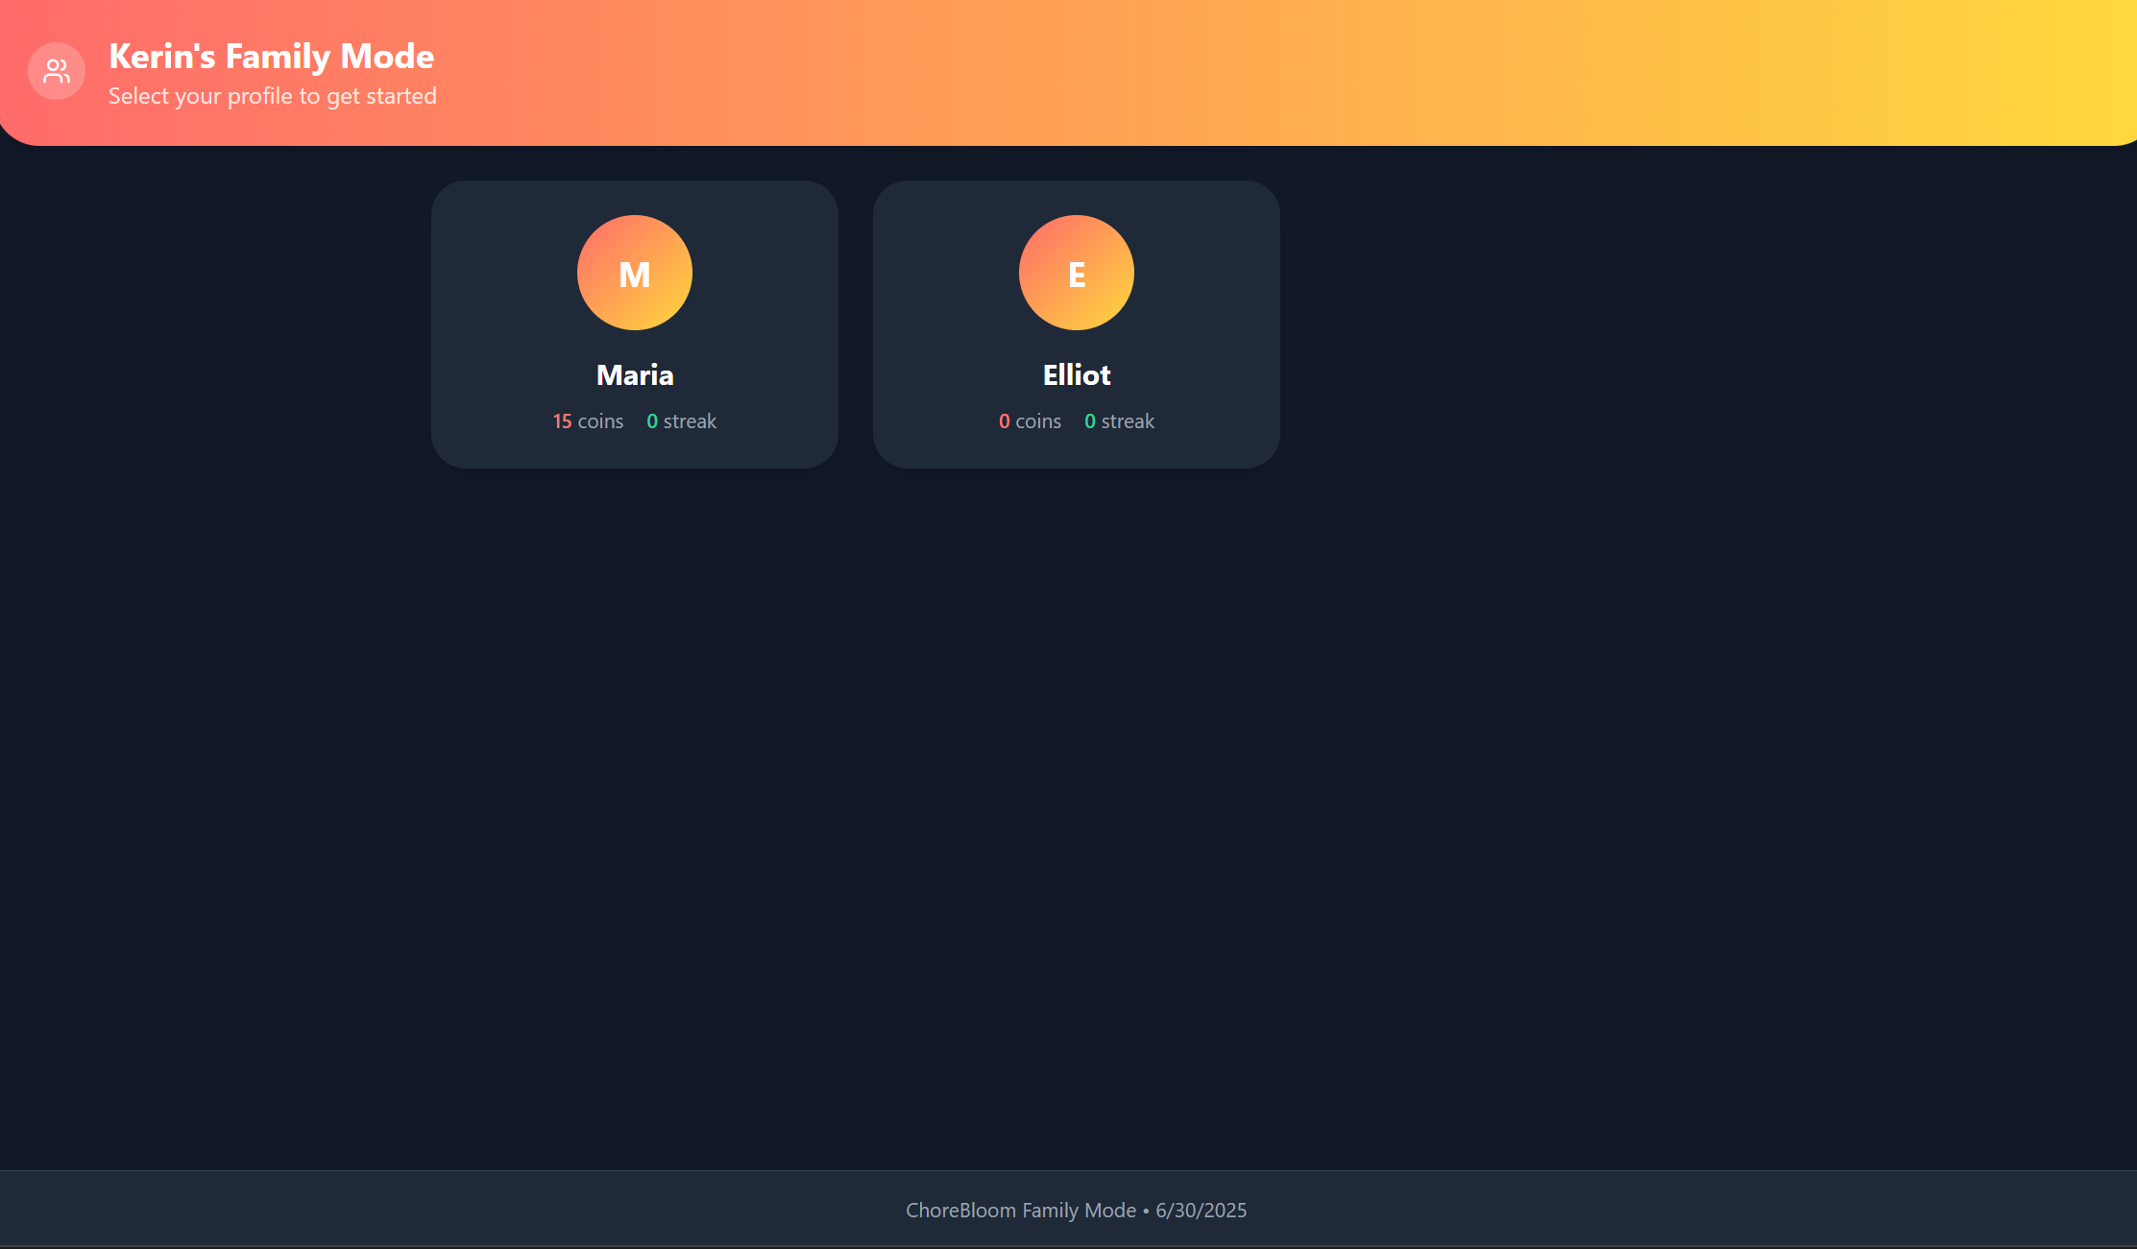
Task: Click the letter E inside Elliot's avatar
Action: (1077, 276)
